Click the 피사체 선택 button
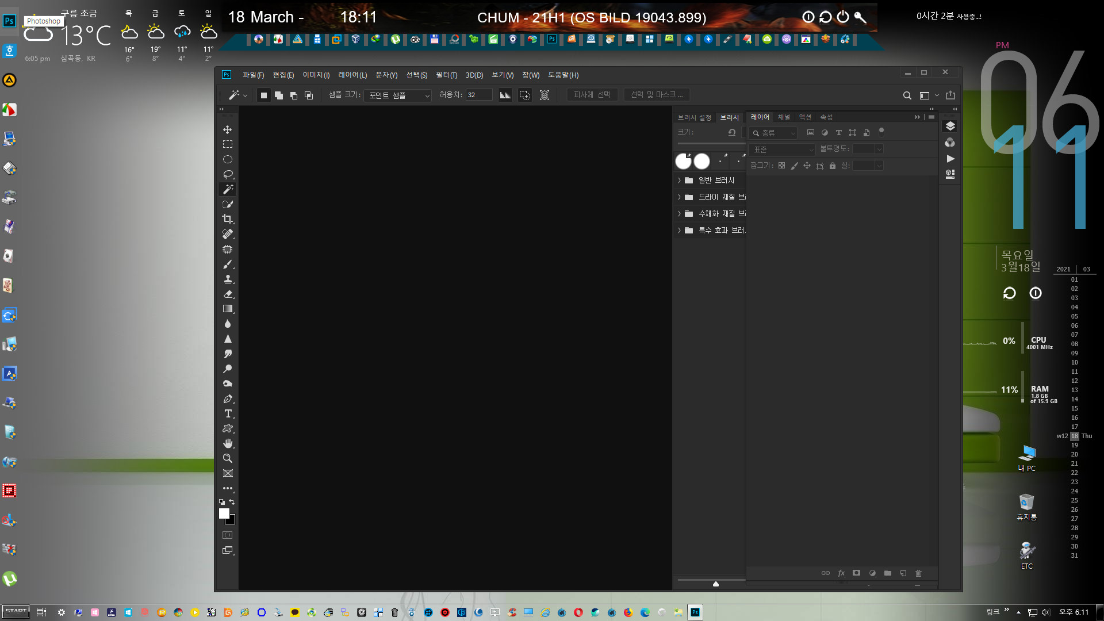Screen dimensions: 1104x621 (592, 95)
